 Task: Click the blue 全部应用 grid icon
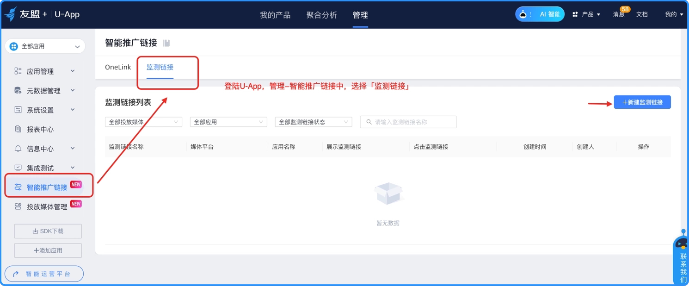click(x=14, y=46)
